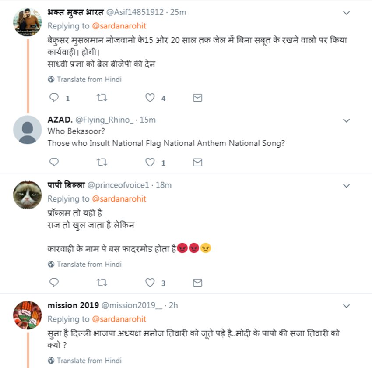Expand the AZAD. tweet options chevron
372x368 pixels.
click(346, 120)
